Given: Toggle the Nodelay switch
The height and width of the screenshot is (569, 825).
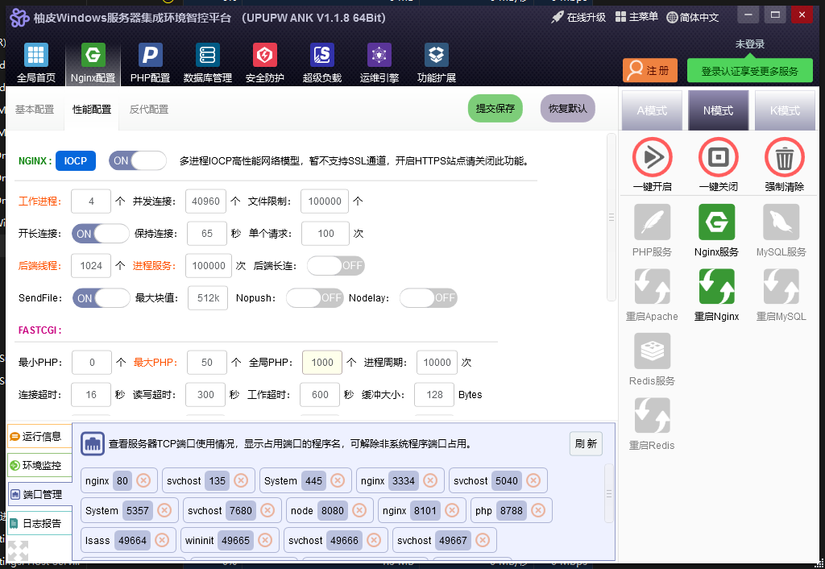Looking at the screenshot, I should 429,298.
